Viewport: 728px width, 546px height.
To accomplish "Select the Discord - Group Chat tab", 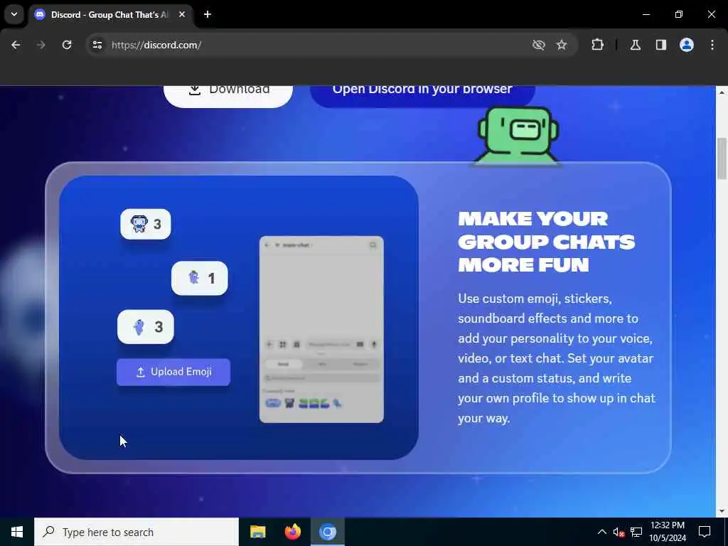I will tap(109, 15).
